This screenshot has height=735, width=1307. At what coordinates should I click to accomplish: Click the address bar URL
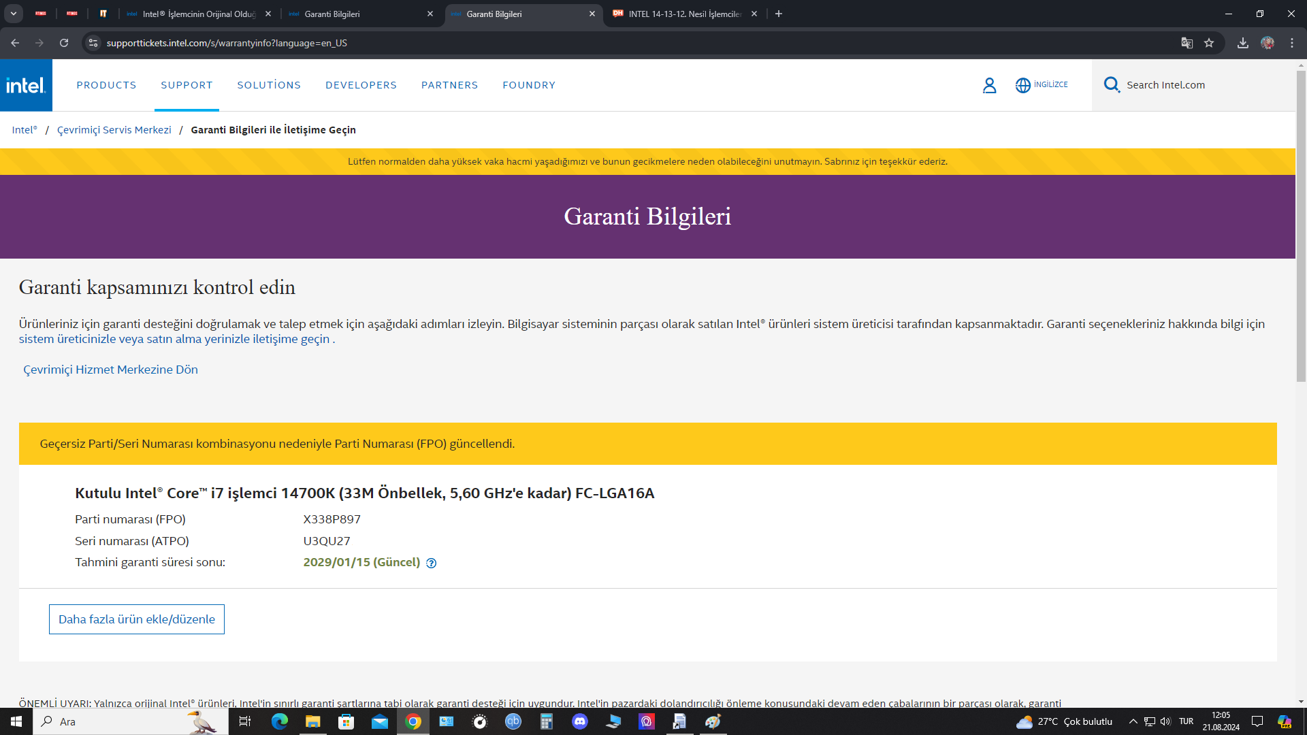click(227, 43)
